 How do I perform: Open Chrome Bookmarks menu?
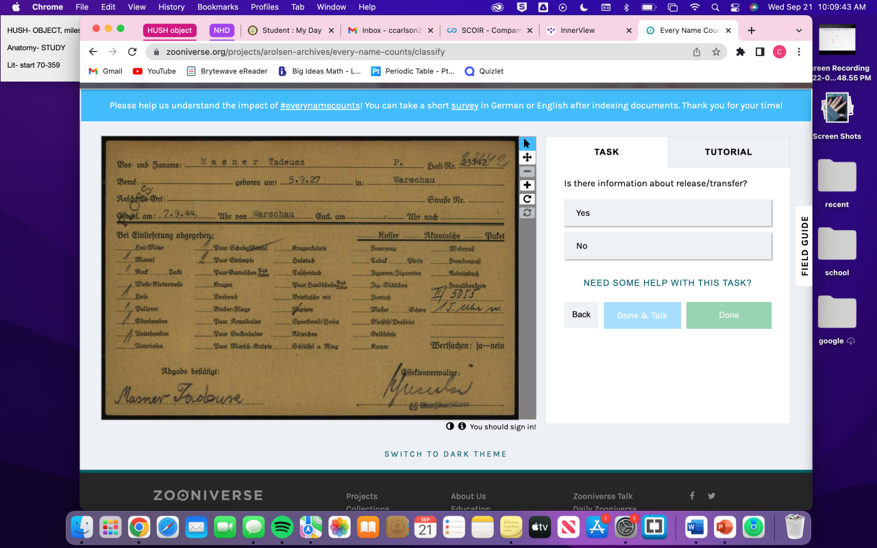(218, 7)
